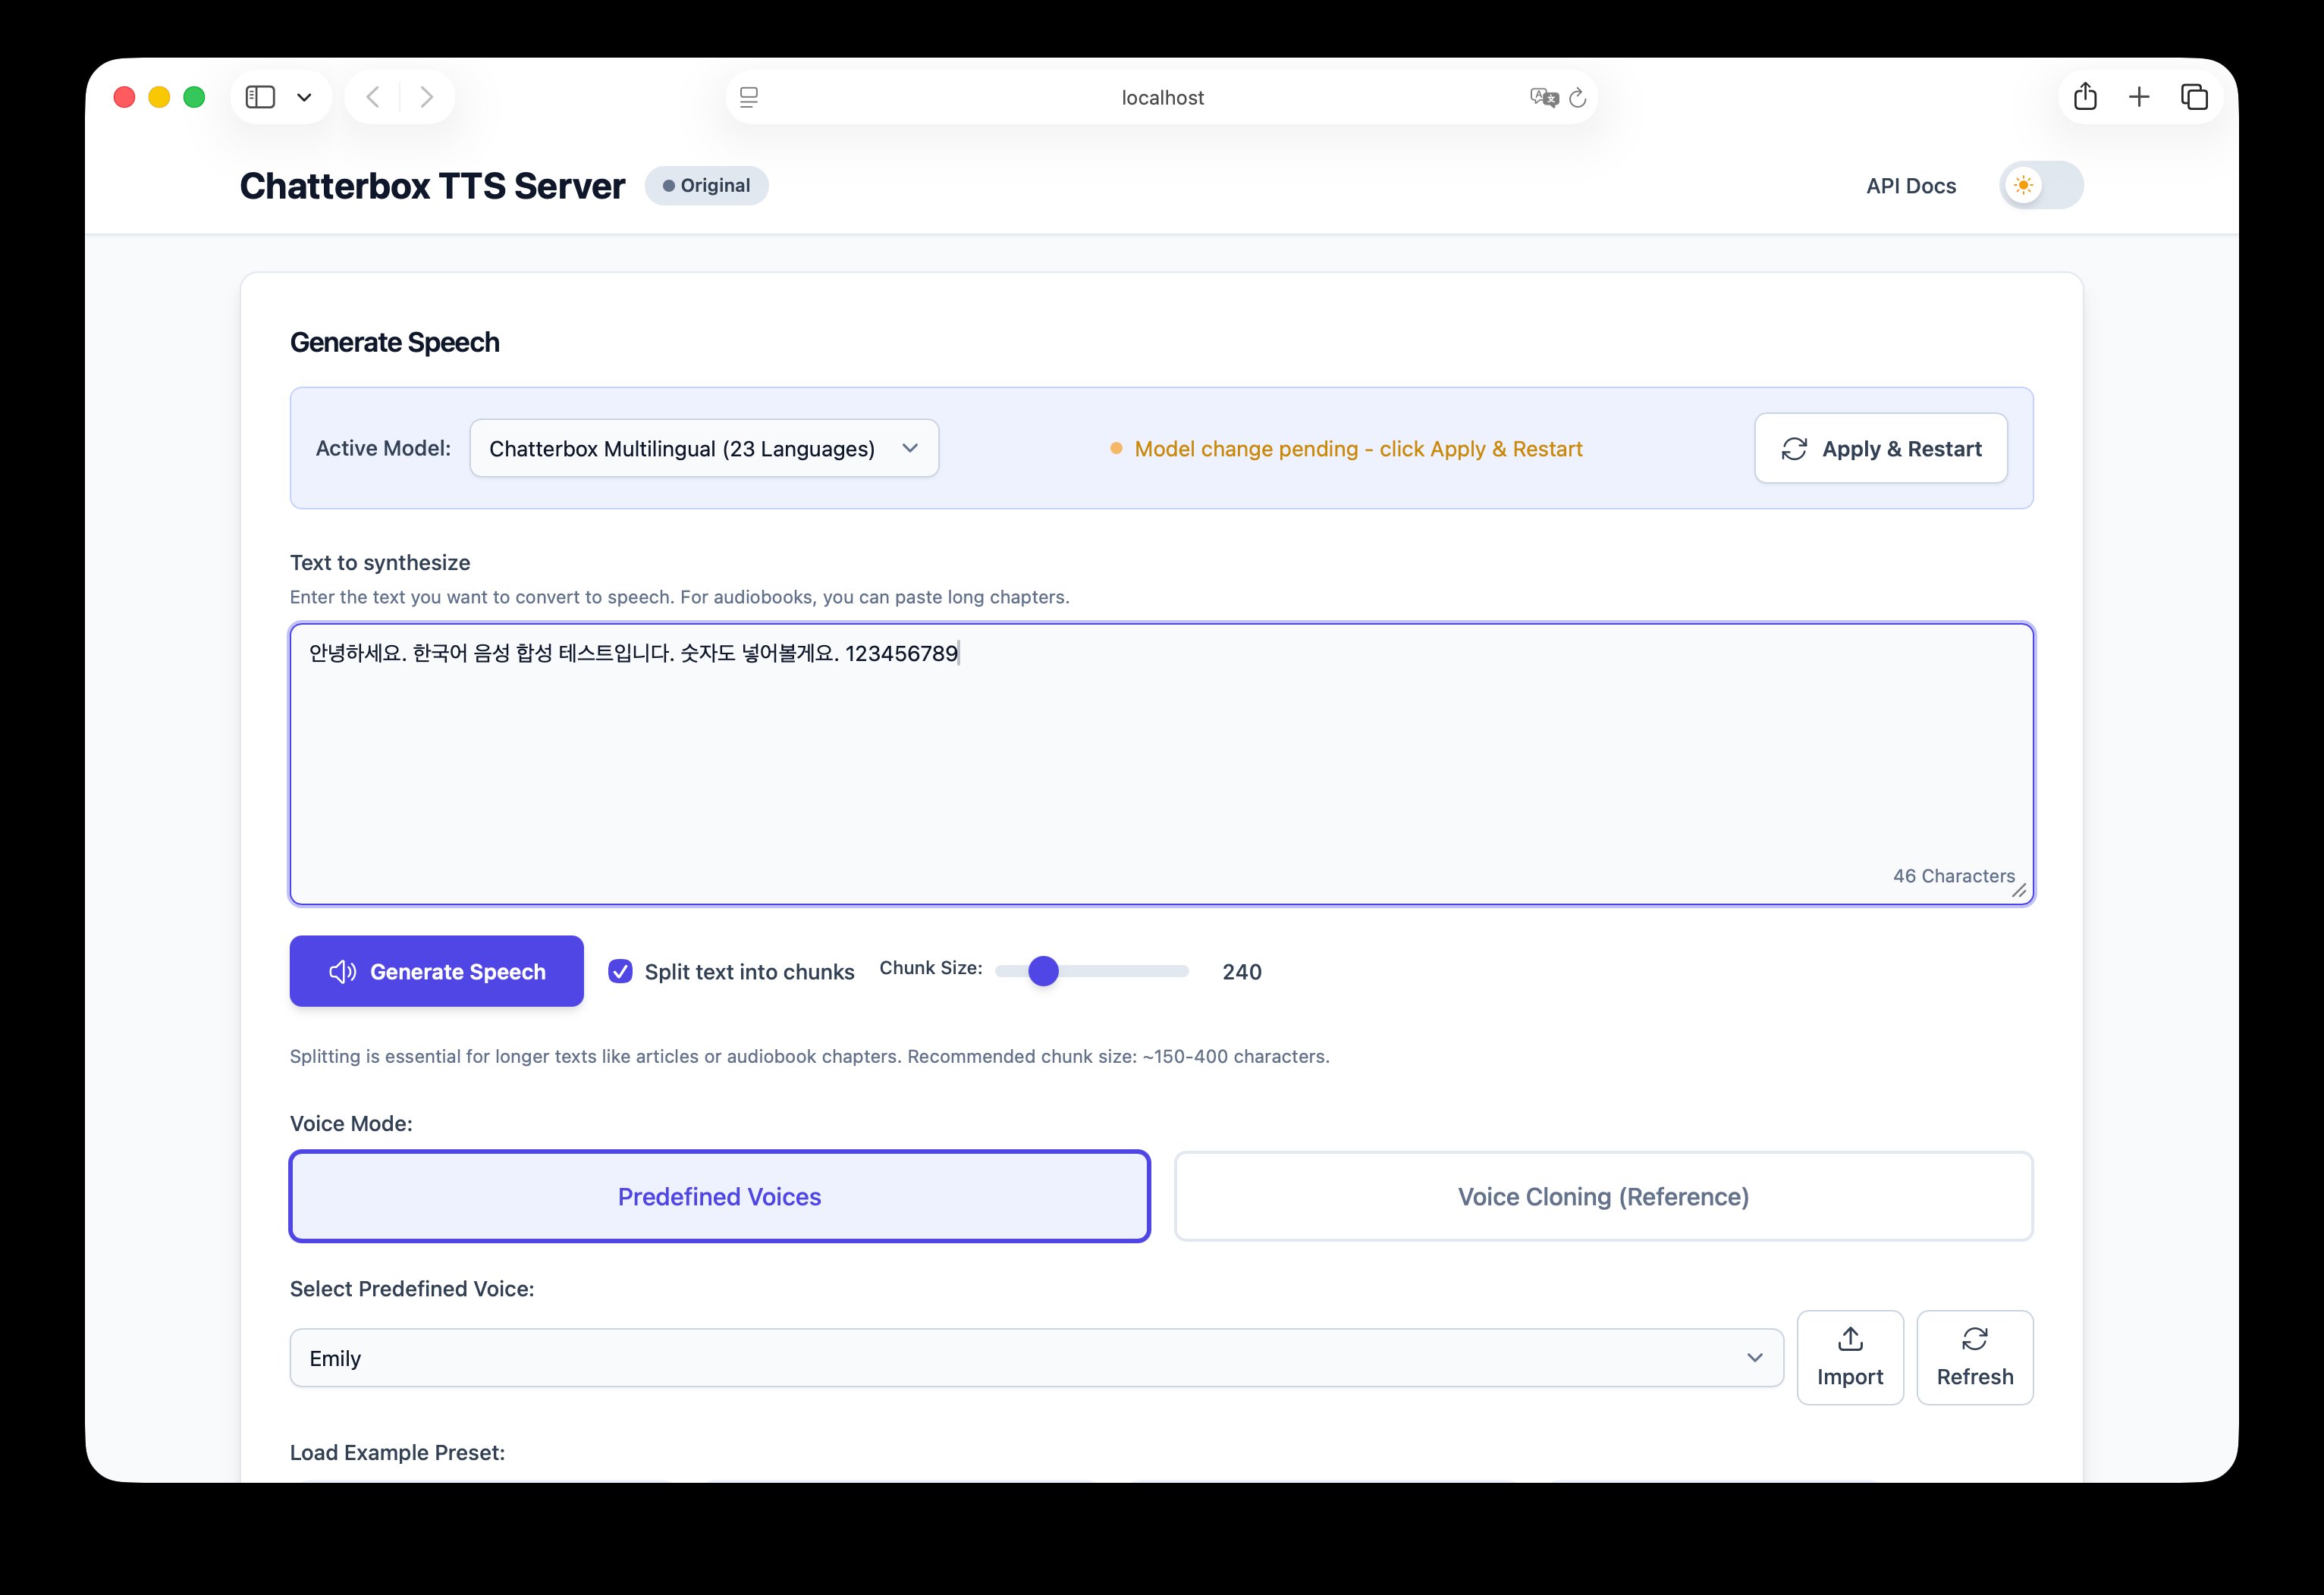Open the Emily predefined voice dropdown

click(x=1036, y=1358)
